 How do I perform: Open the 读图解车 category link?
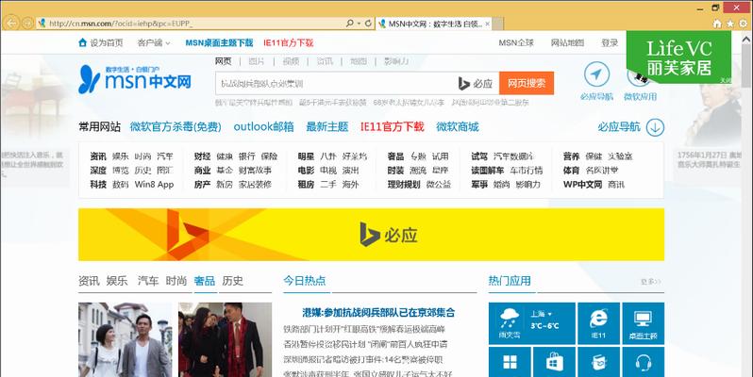(x=488, y=171)
